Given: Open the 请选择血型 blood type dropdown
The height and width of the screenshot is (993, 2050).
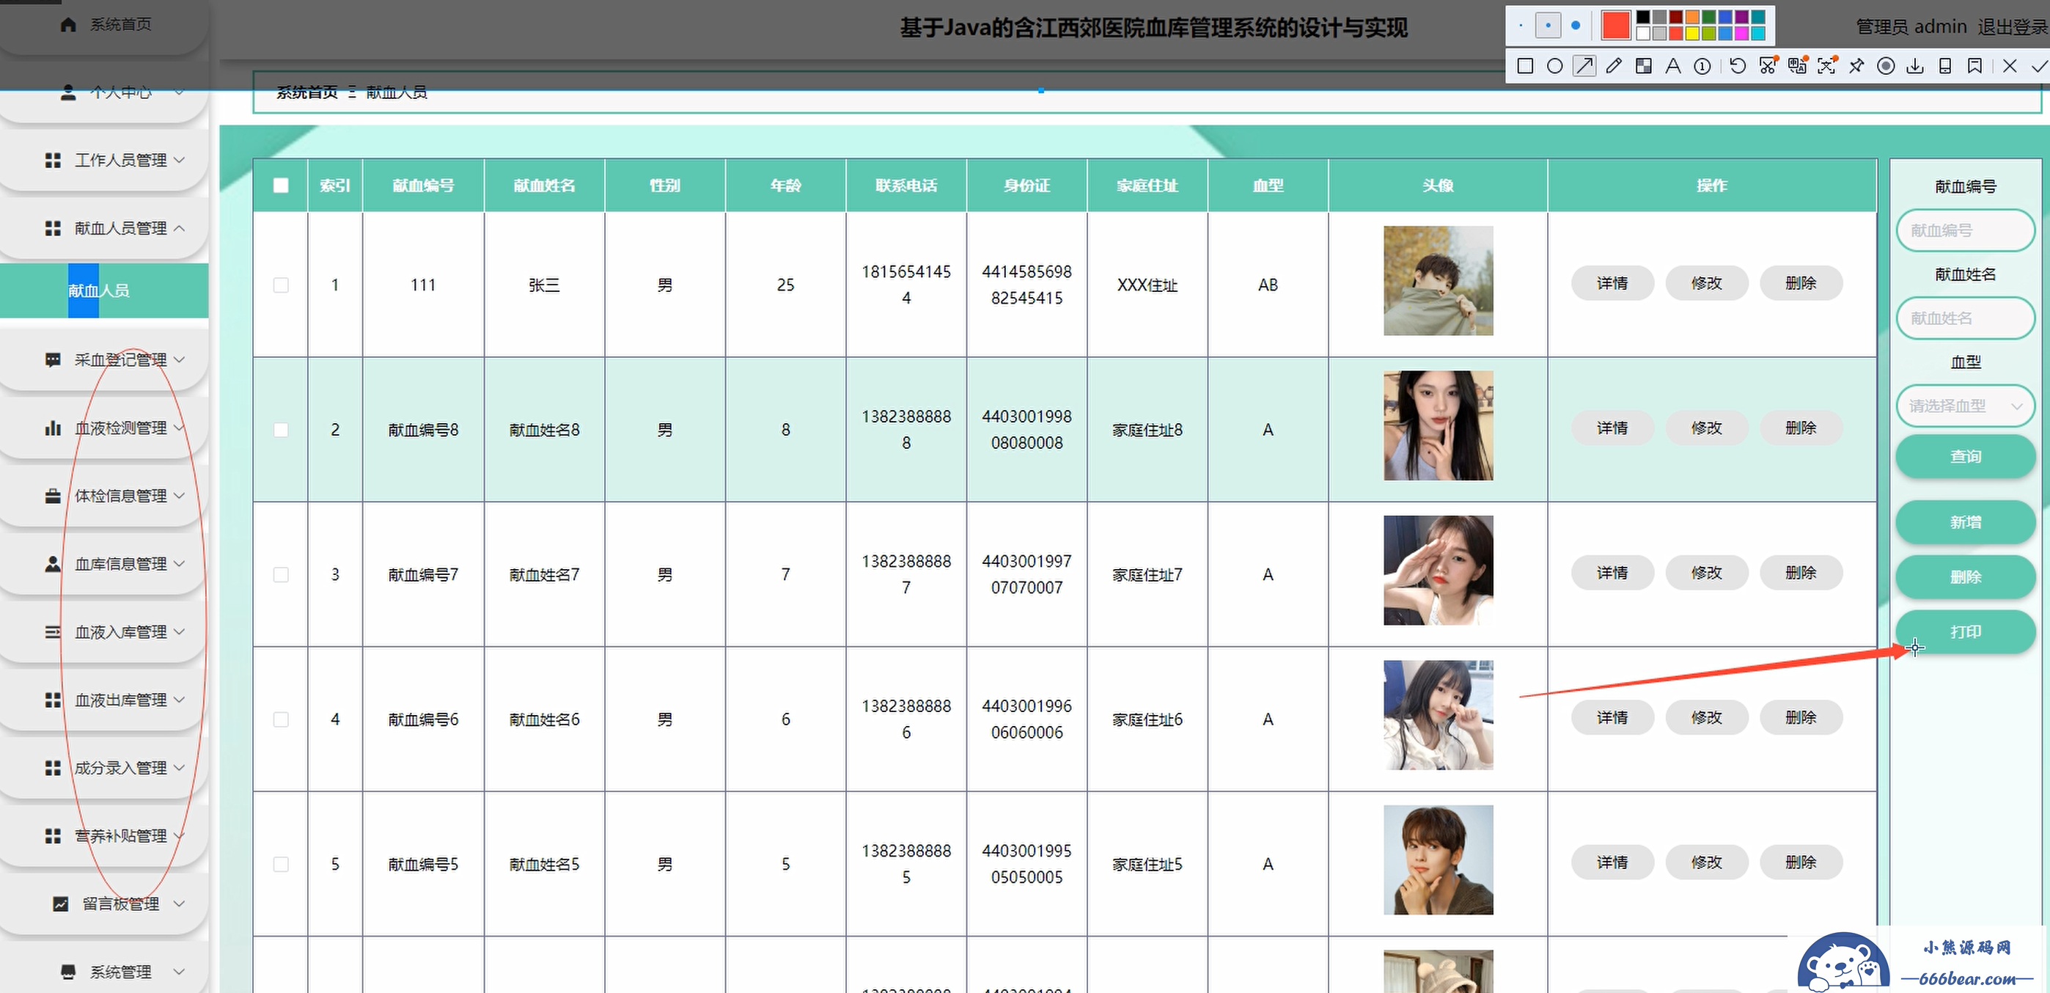Looking at the screenshot, I should 1966,406.
